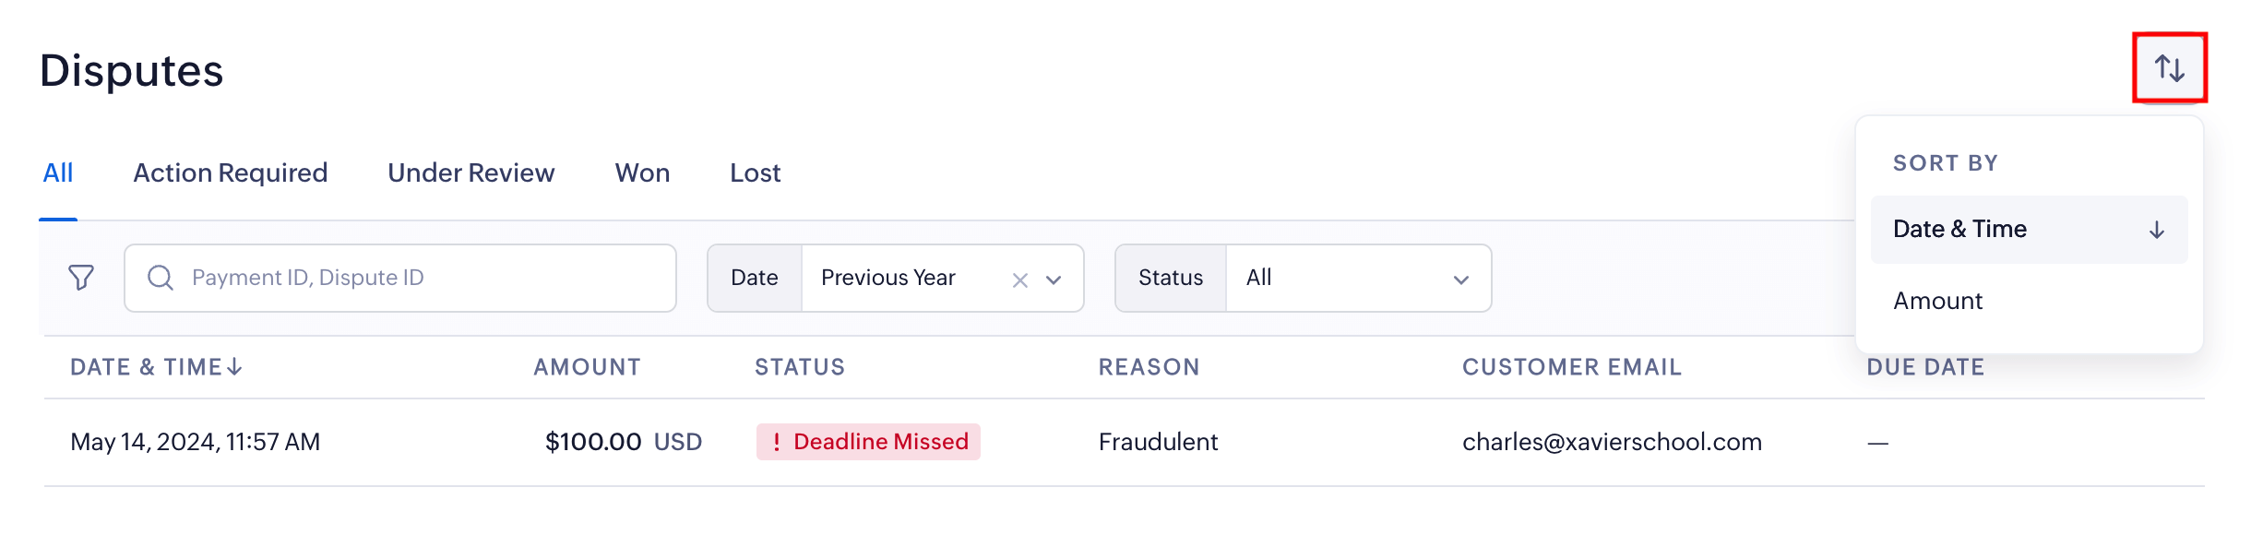
Task: Open the May 14, 2024 dispute row
Action: pos(196,442)
